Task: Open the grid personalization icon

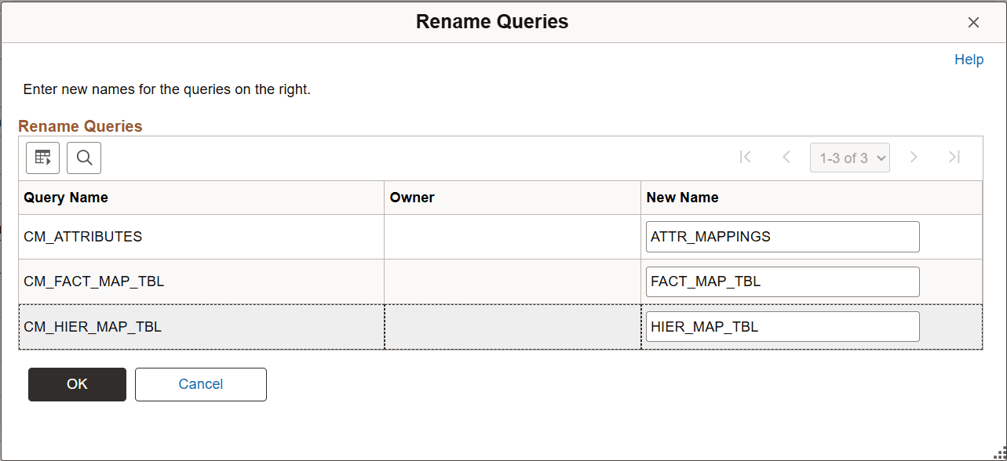Action: pyautogui.click(x=42, y=158)
